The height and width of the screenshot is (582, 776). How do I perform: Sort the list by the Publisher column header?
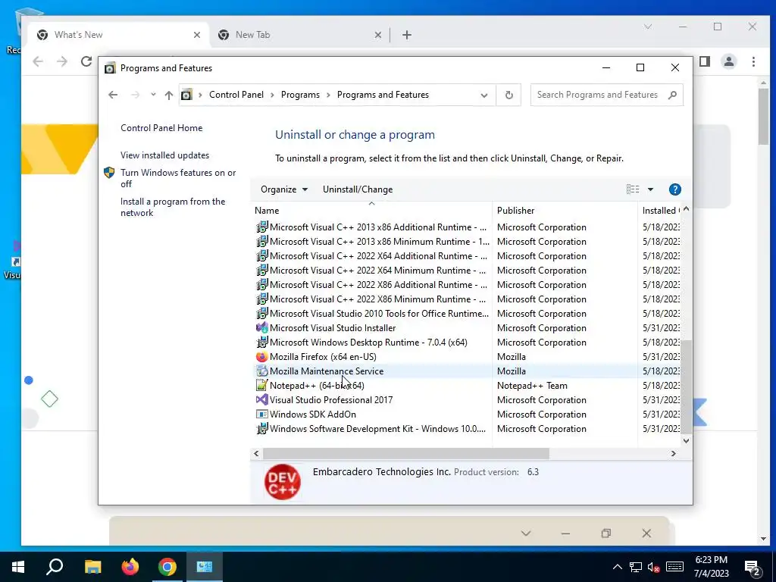565,211
